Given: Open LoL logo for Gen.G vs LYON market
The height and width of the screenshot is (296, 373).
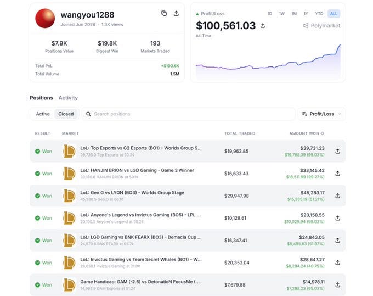Looking at the screenshot, I should (x=69, y=196).
